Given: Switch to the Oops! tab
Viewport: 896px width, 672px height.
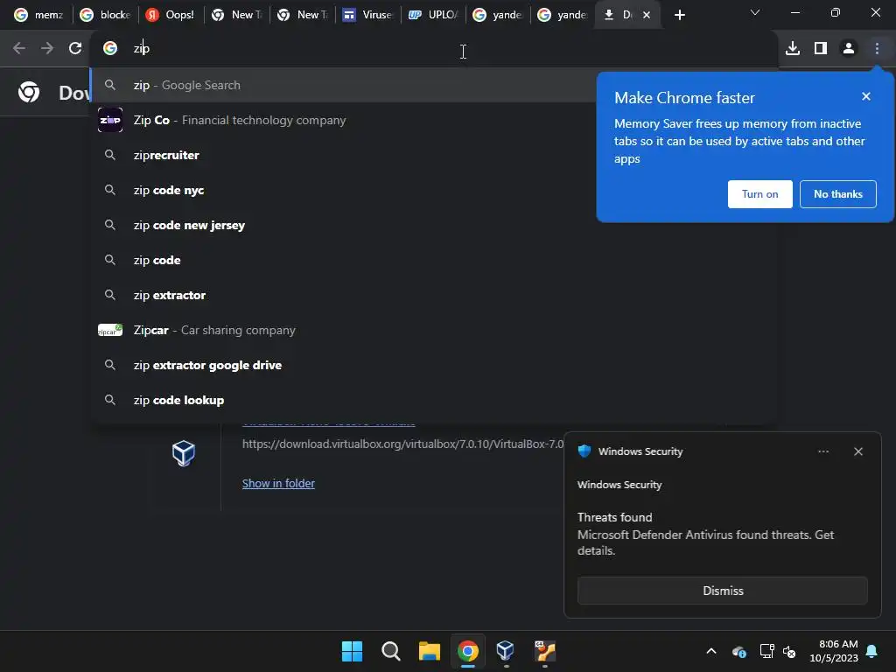Looking at the screenshot, I should click(171, 15).
